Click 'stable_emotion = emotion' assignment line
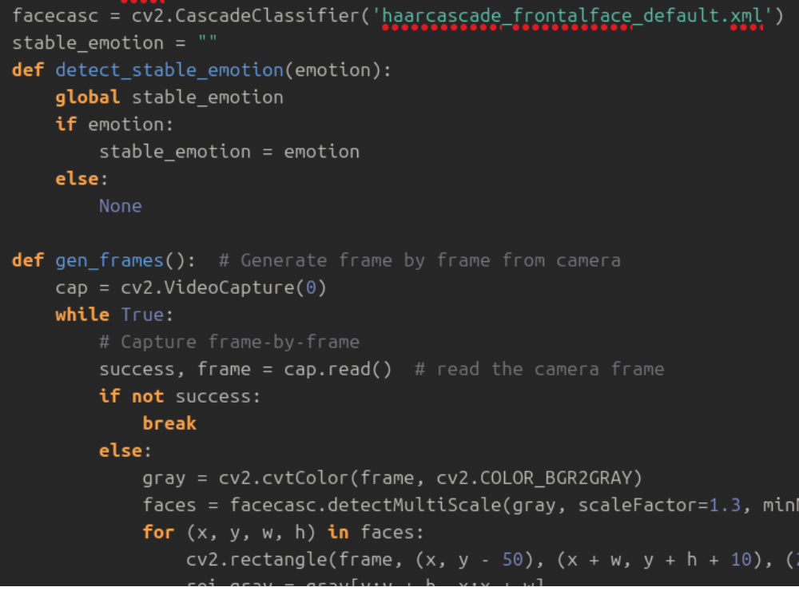This screenshot has width=799, height=599. click(229, 152)
